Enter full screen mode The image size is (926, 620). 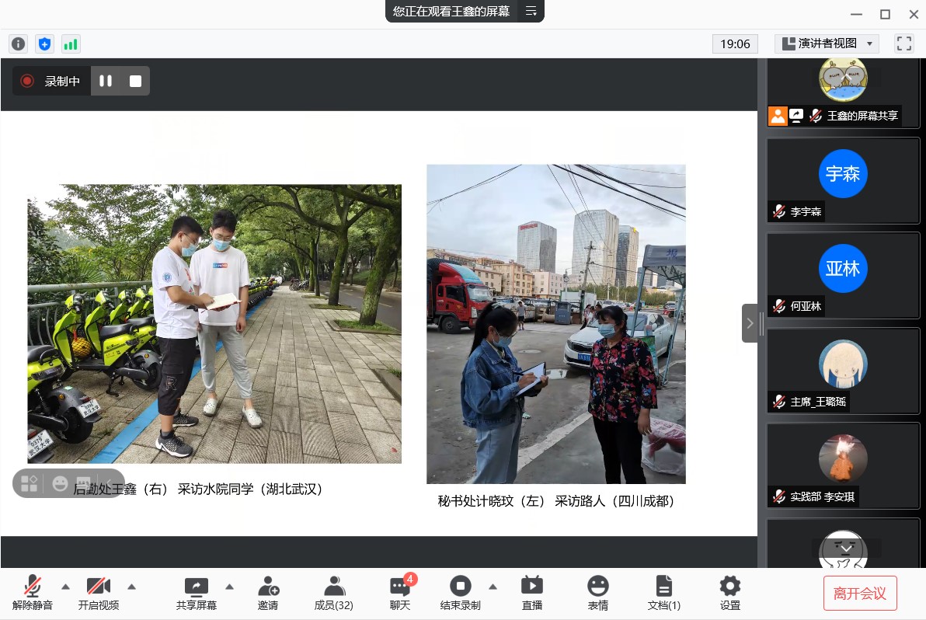(x=903, y=44)
